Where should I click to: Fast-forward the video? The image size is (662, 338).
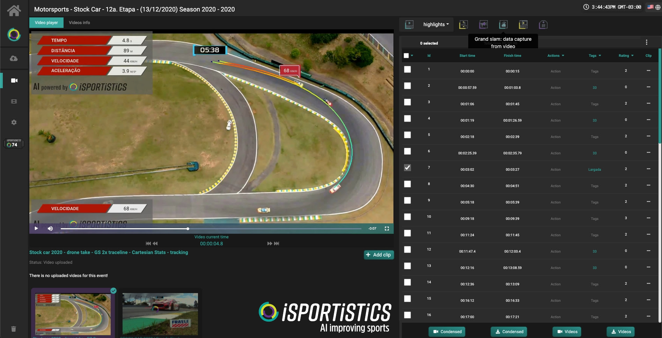pos(270,244)
